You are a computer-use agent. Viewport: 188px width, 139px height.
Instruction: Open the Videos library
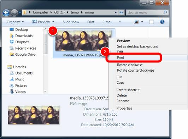[x=18, y=92]
